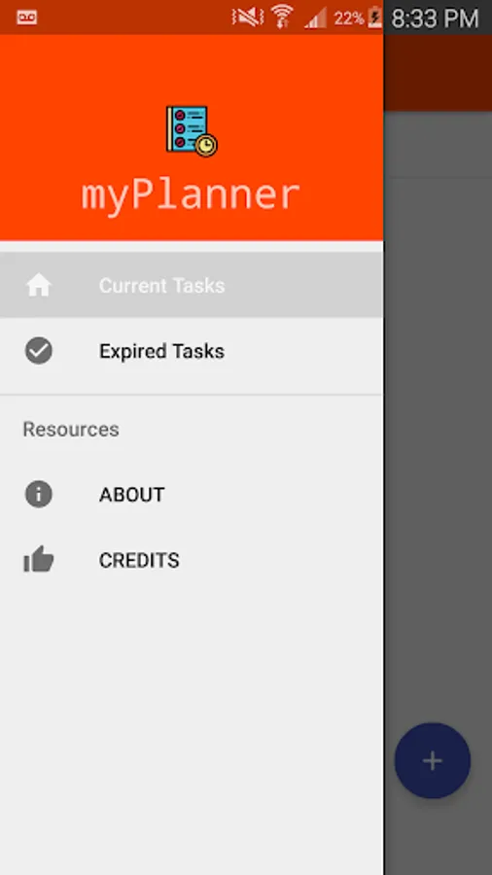Image resolution: width=492 pixels, height=875 pixels.
Task: Tap the Resources section header
Action: click(71, 429)
